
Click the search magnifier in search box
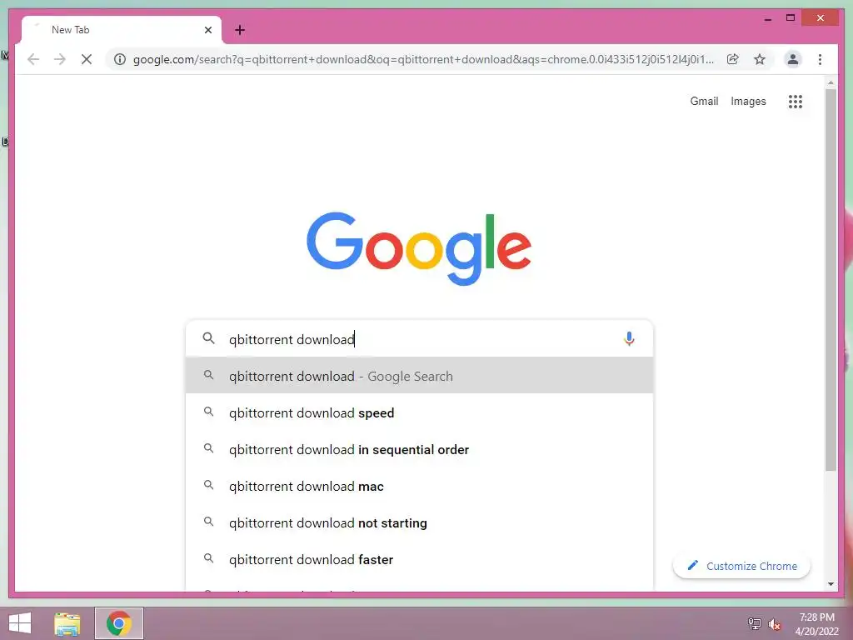click(x=208, y=338)
